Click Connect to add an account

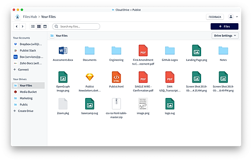[x=21, y=70]
